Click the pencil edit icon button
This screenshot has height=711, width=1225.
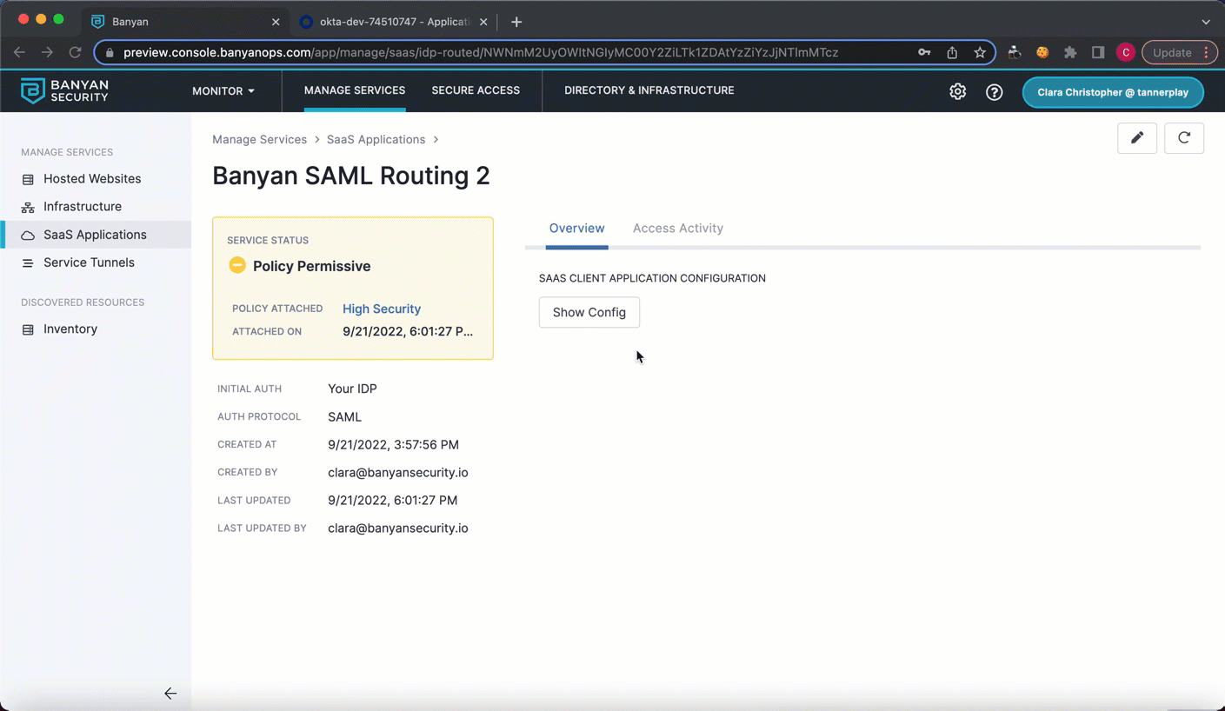pyautogui.click(x=1136, y=138)
